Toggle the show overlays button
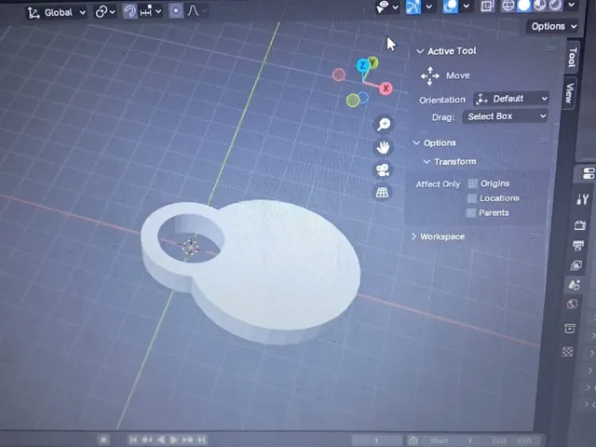This screenshot has width=596, height=447. pyautogui.click(x=451, y=7)
